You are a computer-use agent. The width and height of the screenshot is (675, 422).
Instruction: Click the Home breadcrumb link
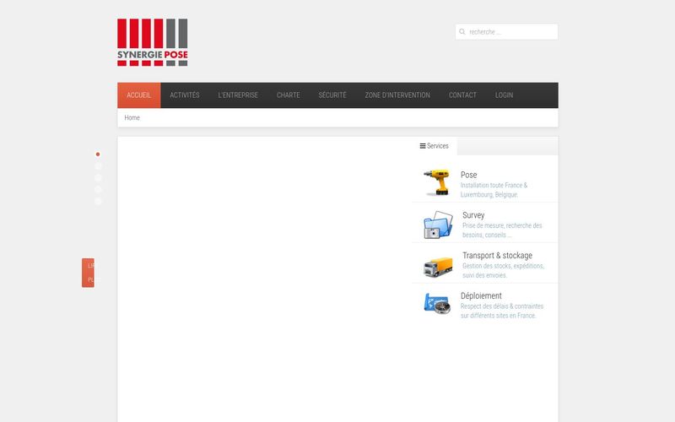tap(132, 118)
